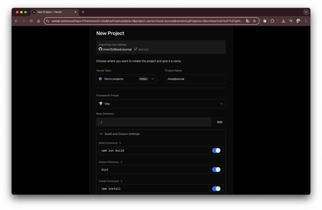Image resolution: width=322 pixels, height=210 pixels.
Task: Click the browser forward arrow
Action: coord(24,21)
